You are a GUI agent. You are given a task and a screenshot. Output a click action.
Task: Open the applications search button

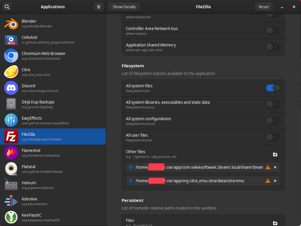[x=7, y=7]
